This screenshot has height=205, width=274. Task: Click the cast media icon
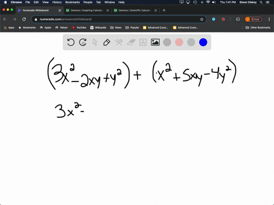click(238, 19)
